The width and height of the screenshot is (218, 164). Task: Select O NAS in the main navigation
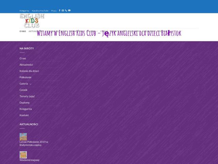[x=23, y=31]
